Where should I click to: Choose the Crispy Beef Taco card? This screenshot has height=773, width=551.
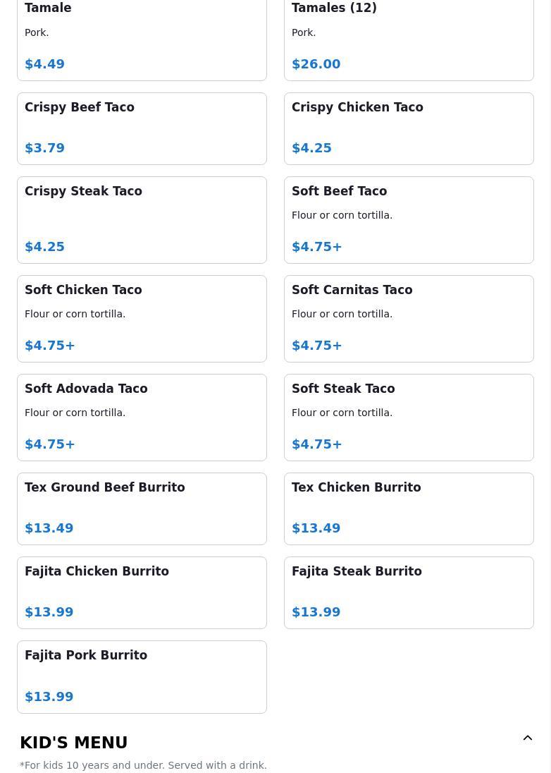click(142, 128)
